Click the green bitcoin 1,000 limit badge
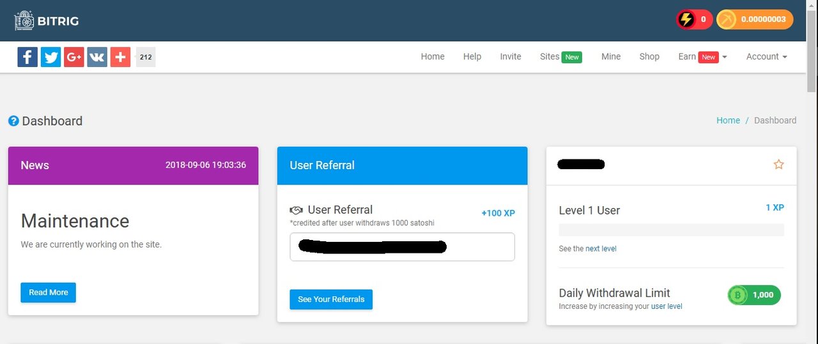818x344 pixels. pyautogui.click(x=754, y=295)
